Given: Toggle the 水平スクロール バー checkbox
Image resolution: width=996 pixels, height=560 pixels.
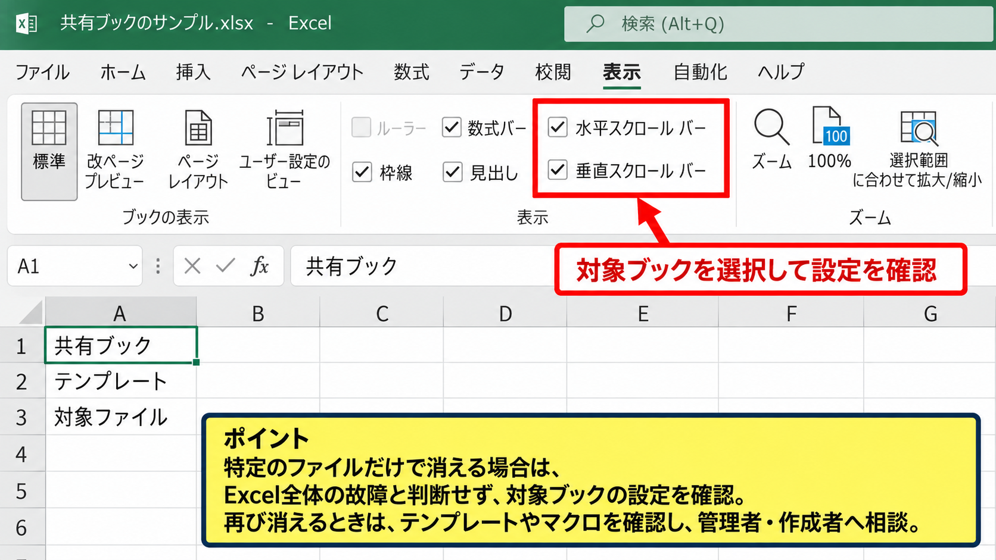Looking at the screenshot, I should point(558,127).
